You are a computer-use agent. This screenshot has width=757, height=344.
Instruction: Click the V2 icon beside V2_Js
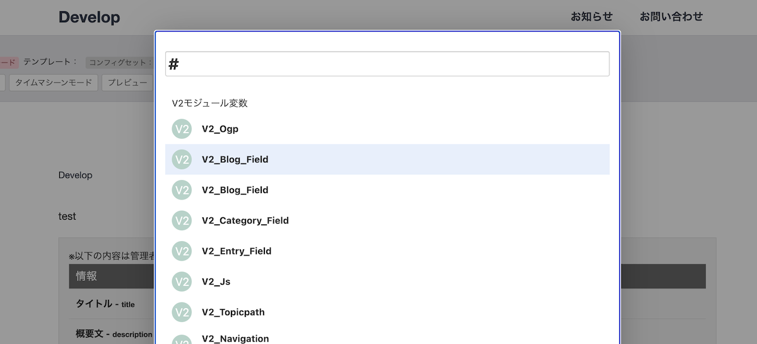tap(182, 282)
